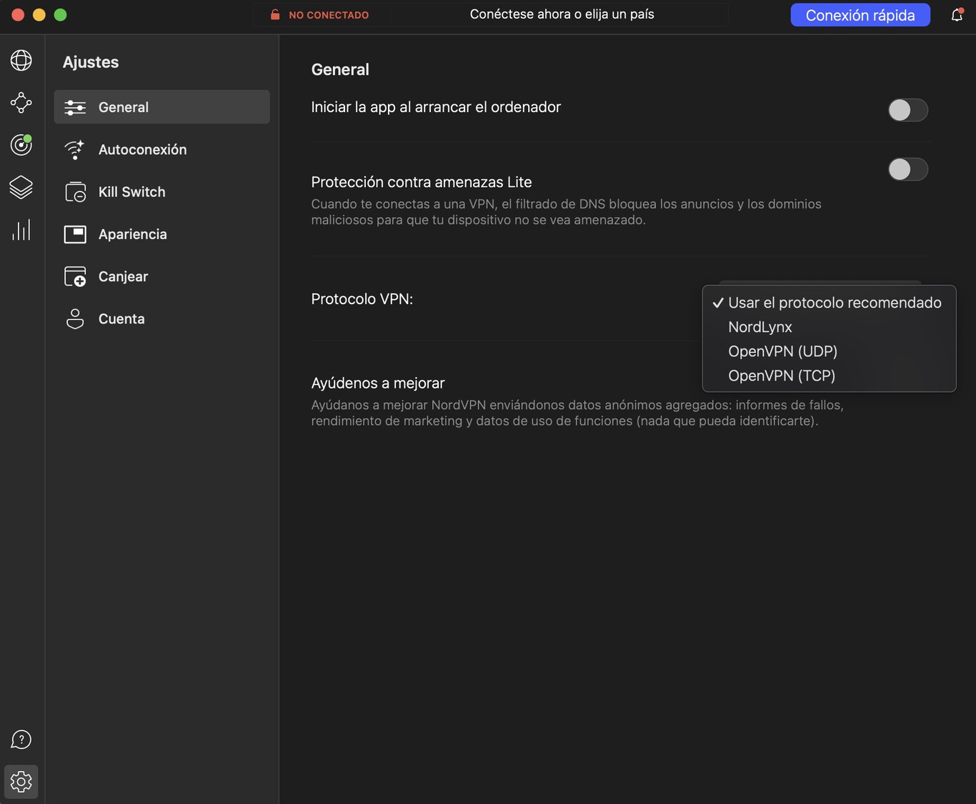Turn on Protección contra amenazas Lite

907,169
